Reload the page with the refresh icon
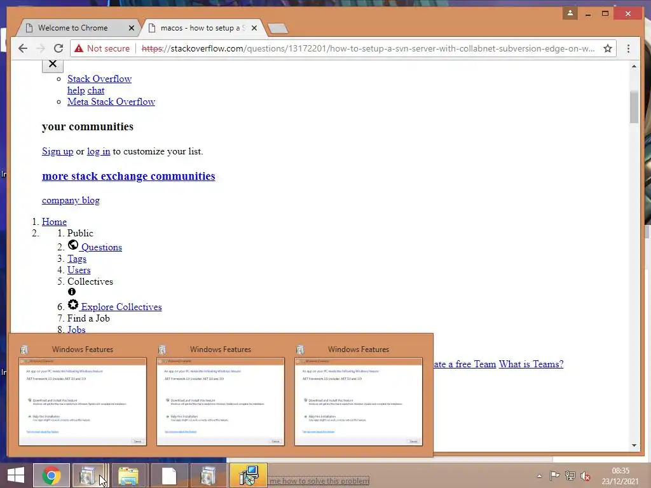The height and width of the screenshot is (488, 651). (58, 48)
